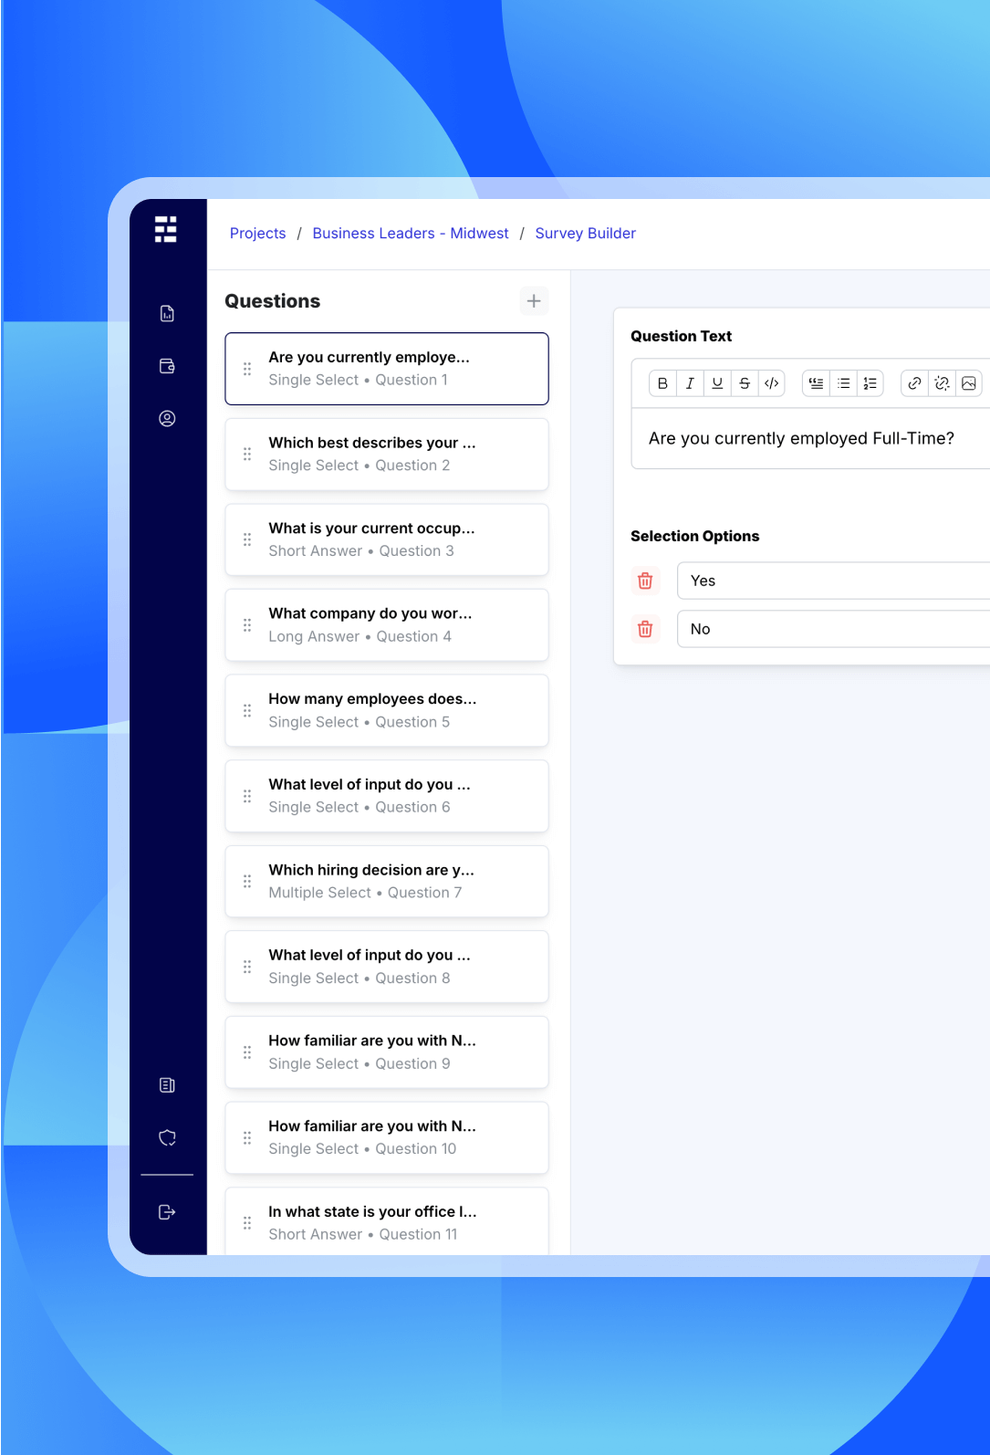990x1455 pixels.
Task: Select Question 11 'In what state is your office'
Action: [387, 1221]
